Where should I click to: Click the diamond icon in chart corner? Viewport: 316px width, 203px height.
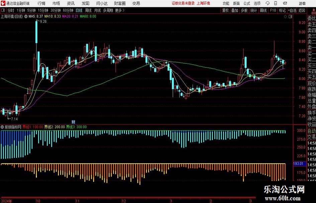click(285, 16)
